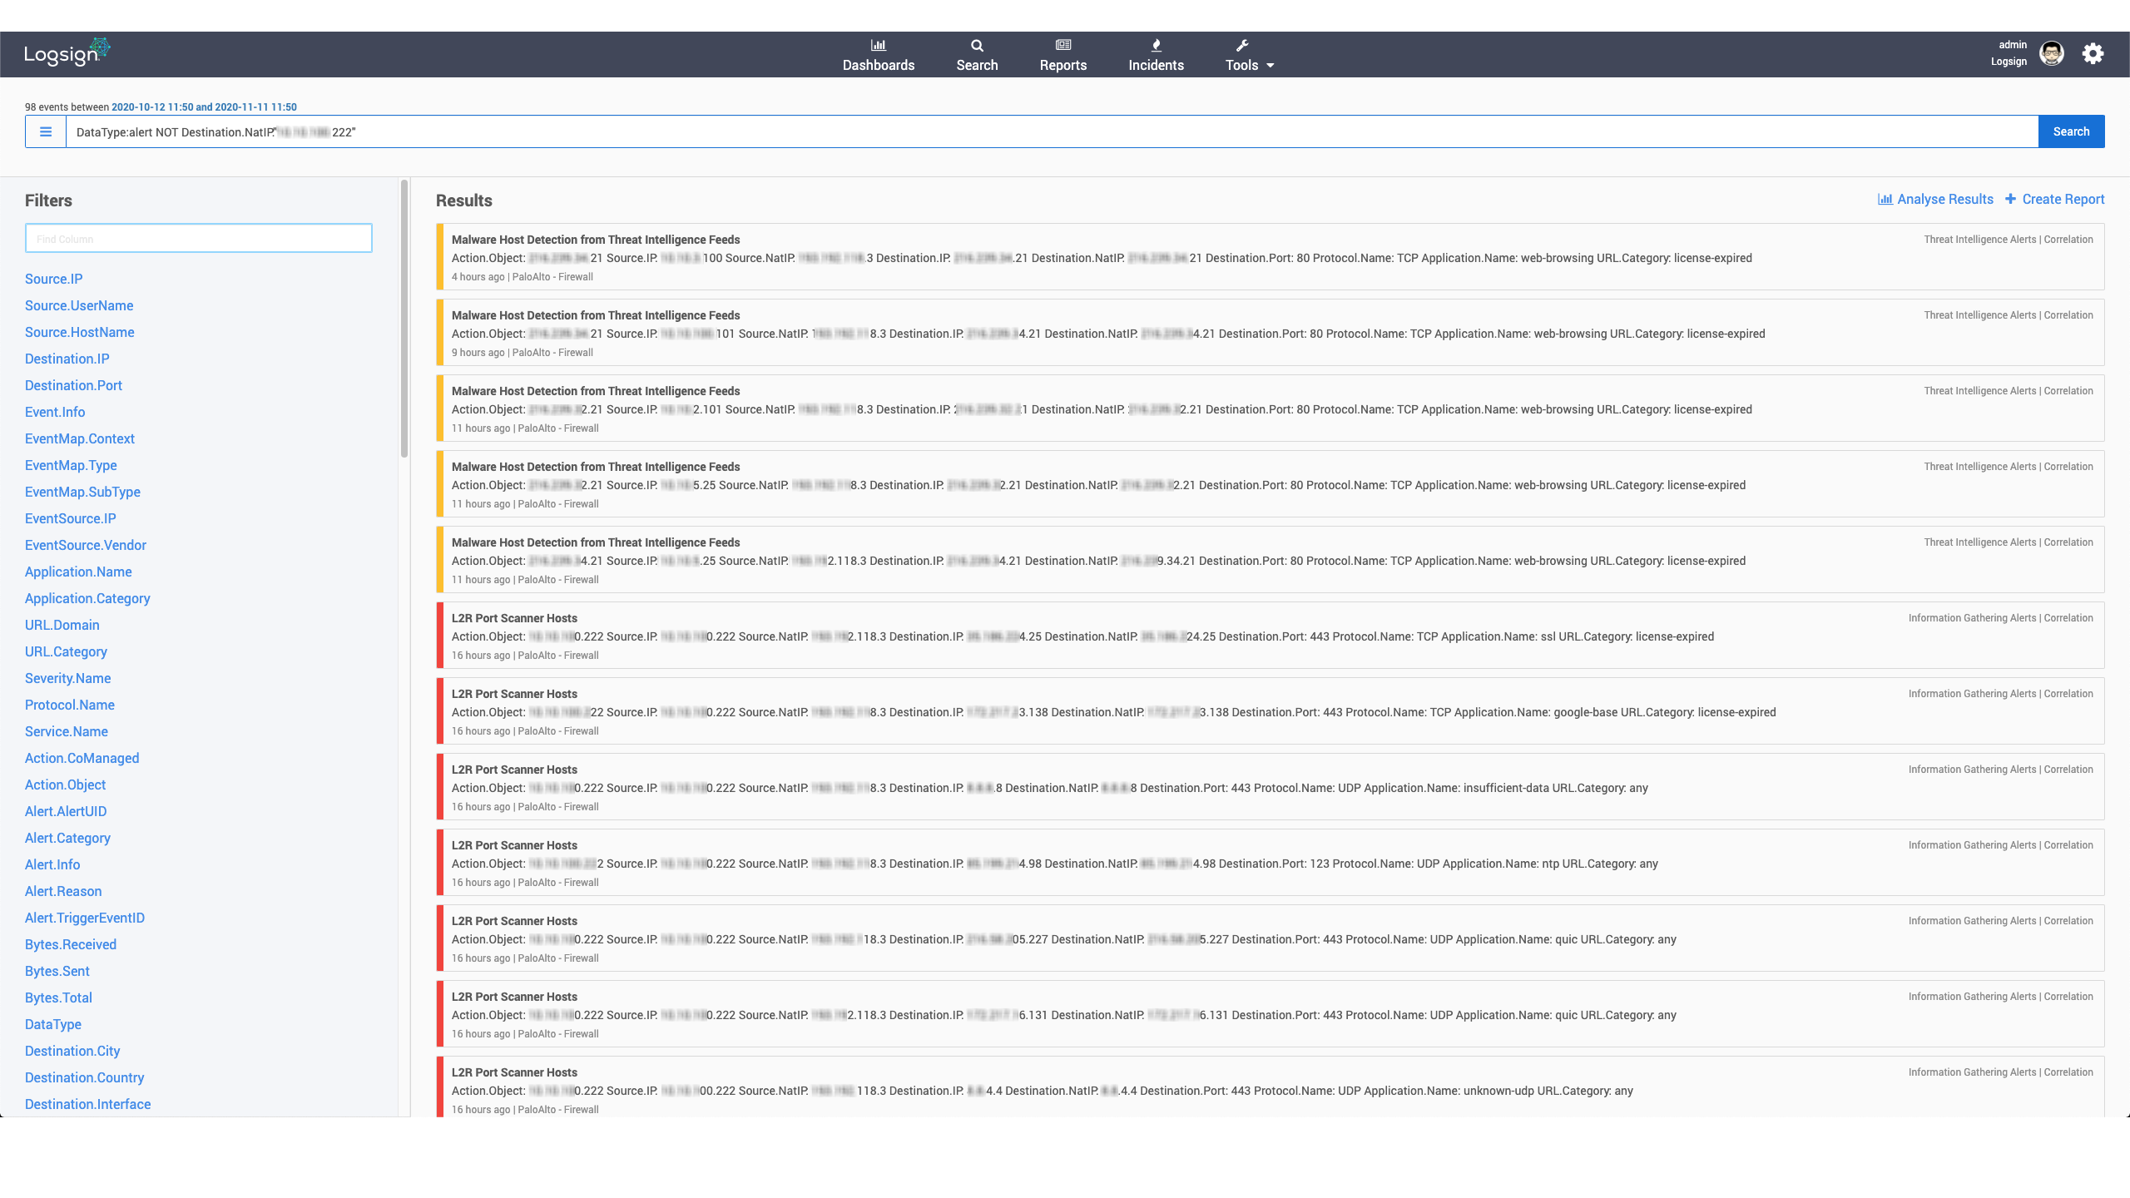Viewport: 2130px width, 1198px height.
Task: Expand the Tools dropdown arrow
Action: [1271, 66]
